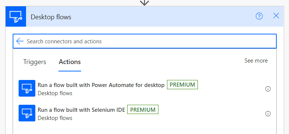Open help for Desktop flows
Viewport: 289px width, 134px height.
click(x=259, y=16)
